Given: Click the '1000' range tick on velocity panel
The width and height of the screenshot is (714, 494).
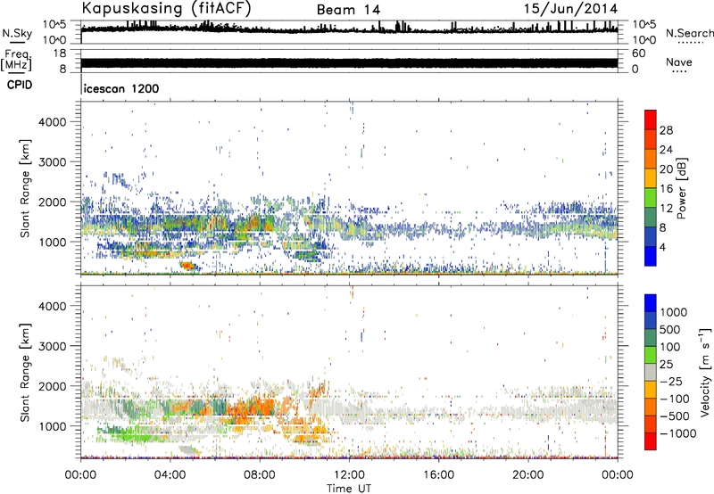Looking at the screenshot, I should point(53,426).
